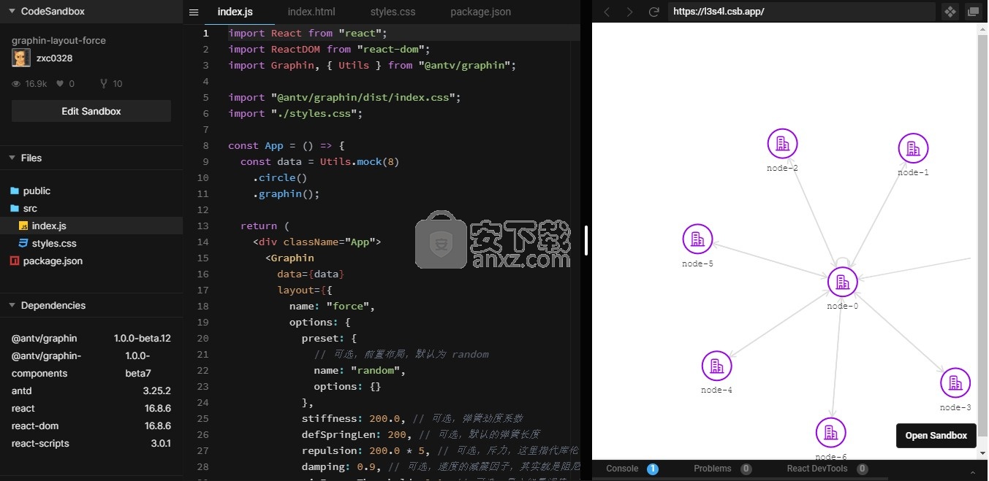Open the React DevTools tab
Screen dimensions: 989x481
(x=817, y=469)
